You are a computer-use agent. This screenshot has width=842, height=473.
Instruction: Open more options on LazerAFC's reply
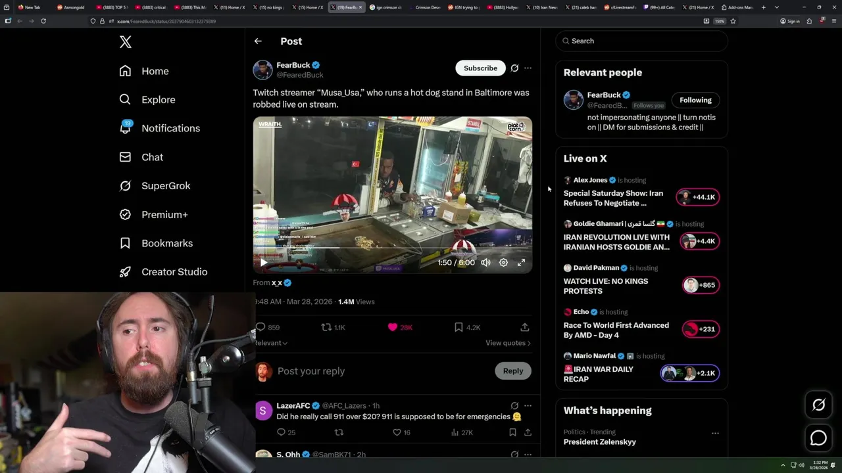[x=528, y=406]
